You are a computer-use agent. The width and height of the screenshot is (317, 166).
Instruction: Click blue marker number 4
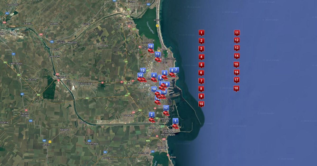154,75
